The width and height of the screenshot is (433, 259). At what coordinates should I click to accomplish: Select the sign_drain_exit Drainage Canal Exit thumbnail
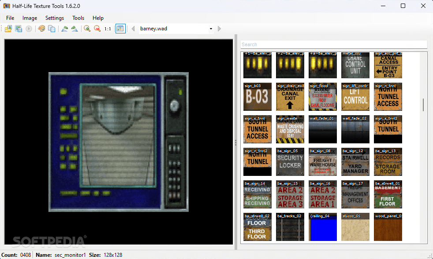point(290,97)
